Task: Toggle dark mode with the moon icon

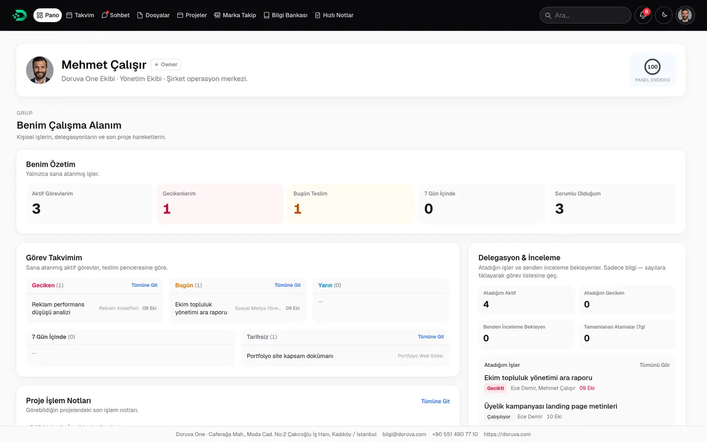Action: pos(664,15)
